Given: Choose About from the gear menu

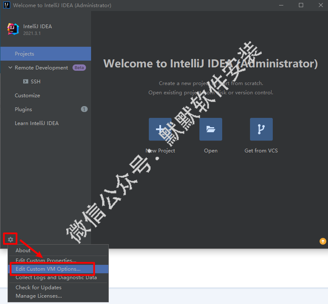Looking at the screenshot, I should [58, 250].
